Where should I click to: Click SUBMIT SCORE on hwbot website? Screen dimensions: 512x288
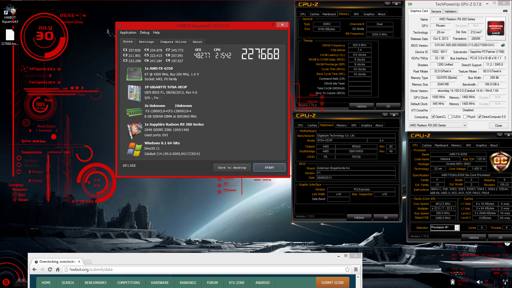click(332, 283)
